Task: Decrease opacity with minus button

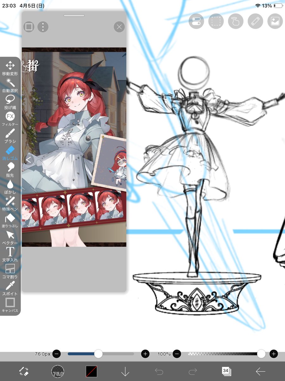Action: coord(177,354)
